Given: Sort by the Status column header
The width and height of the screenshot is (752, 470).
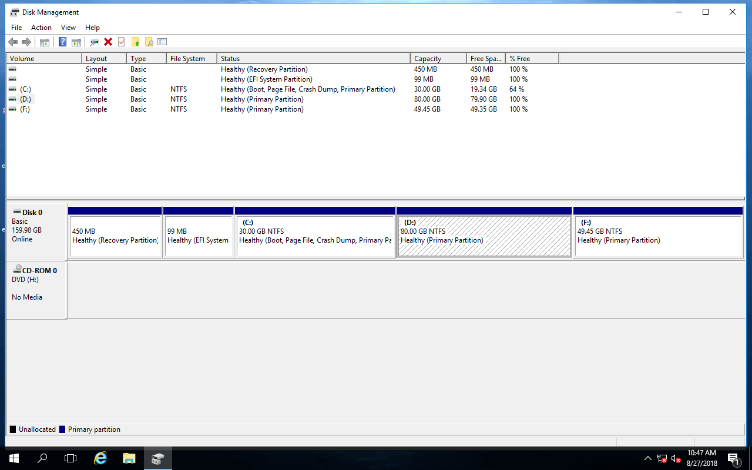Looking at the screenshot, I should [x=314, y=59].
